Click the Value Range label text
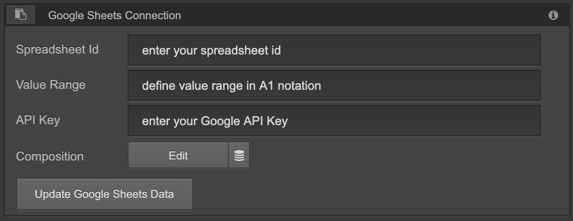573x221 pixels. (51, 85)
